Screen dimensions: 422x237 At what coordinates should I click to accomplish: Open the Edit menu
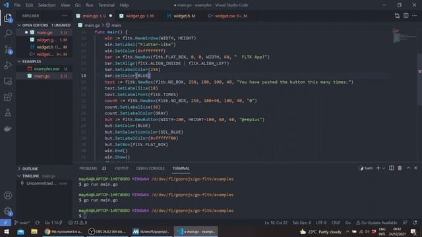pyautogui.click(x=29, y=5)
